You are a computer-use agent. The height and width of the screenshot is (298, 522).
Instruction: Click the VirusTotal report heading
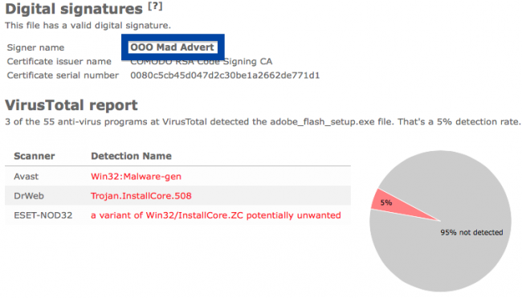[x=71, y=105]
